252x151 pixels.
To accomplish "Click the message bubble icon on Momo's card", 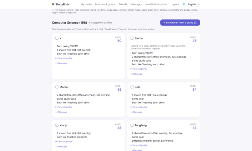I will (x=56, y=112).
